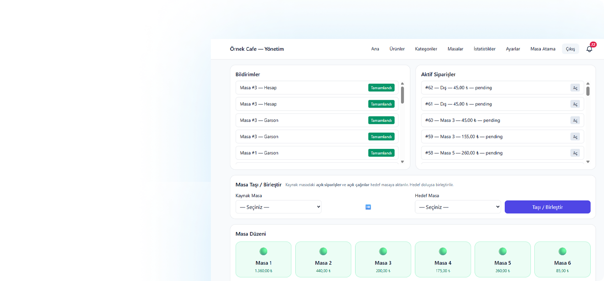Select the Masa 5 table card
Viewport: 604px width, 281px height.
(x=502, y=259)
